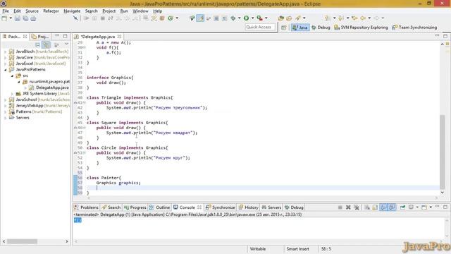This screenshot has width=451, height=254.
Task: Open the Navigate menu
Action: pos(72,11)
